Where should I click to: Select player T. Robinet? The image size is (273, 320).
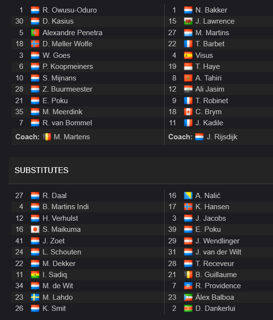[212, 101]
